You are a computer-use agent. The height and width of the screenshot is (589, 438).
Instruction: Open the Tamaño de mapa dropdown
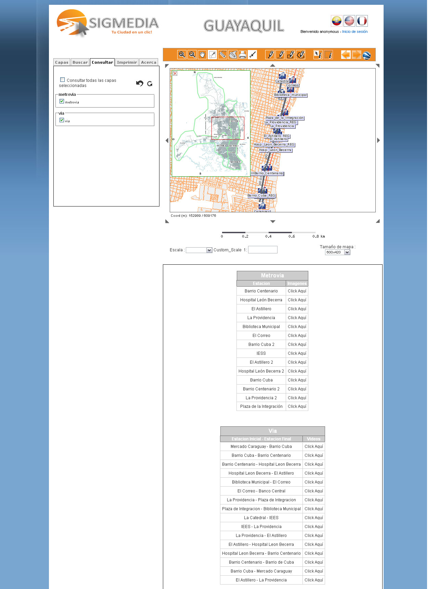[337, 252]
